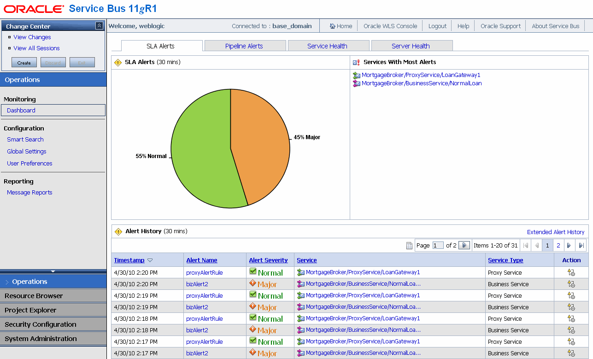This screenshot has height=359, width=593.
Task: Open User Preferences
Action: [29, 164]
